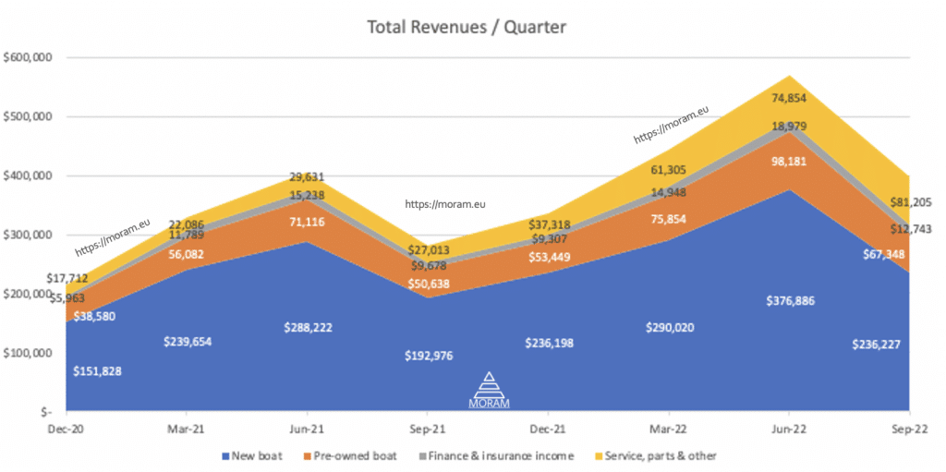Select the yellow Service, parts & other swatch
The image size is (946, 472).
pos(599,455)
